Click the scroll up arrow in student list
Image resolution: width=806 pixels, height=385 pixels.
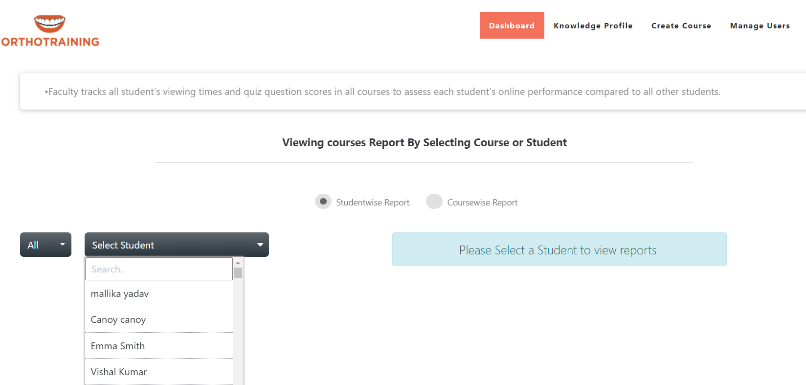[x=238, y=263]
